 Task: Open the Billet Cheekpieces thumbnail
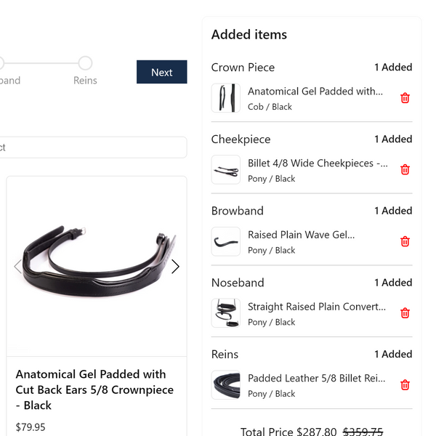225,170
